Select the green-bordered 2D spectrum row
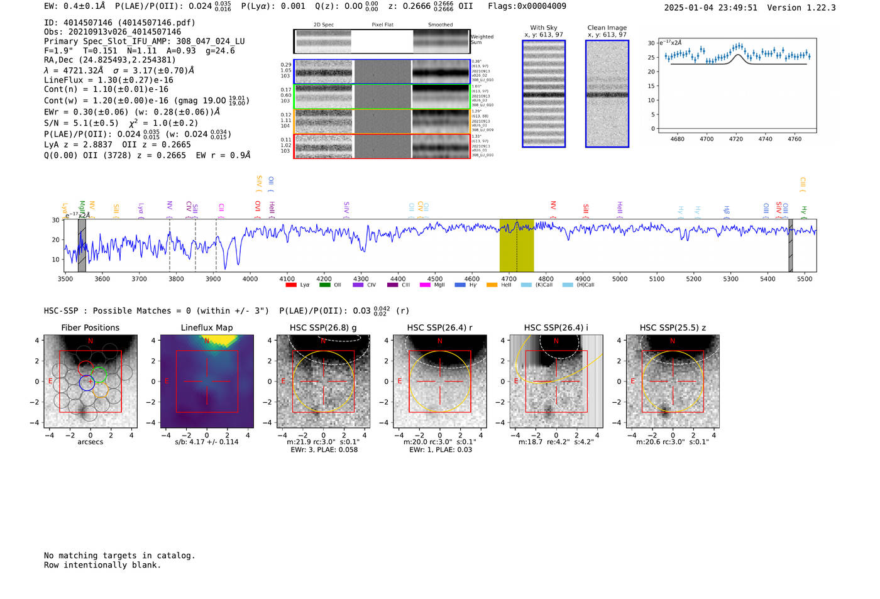This screenshot has width=880, height=599. tap(382, 97)
